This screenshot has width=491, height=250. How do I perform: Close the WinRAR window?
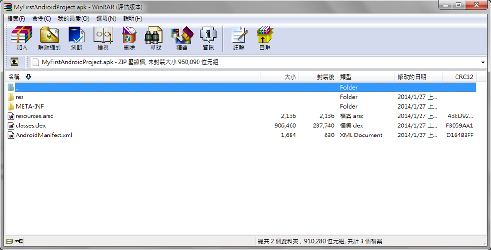click(476, 5)
